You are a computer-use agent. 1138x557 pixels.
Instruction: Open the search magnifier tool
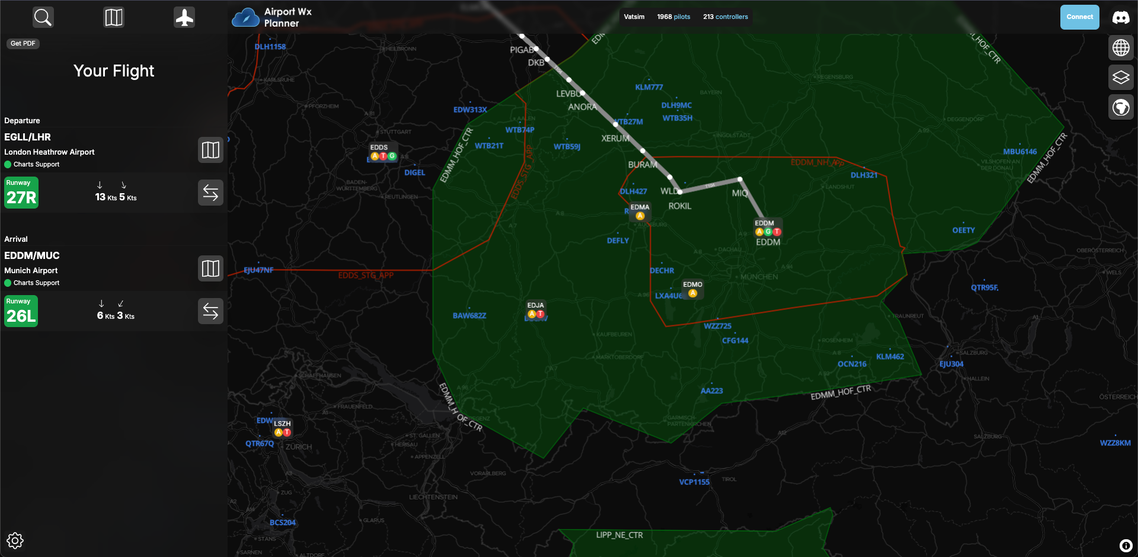43,17
